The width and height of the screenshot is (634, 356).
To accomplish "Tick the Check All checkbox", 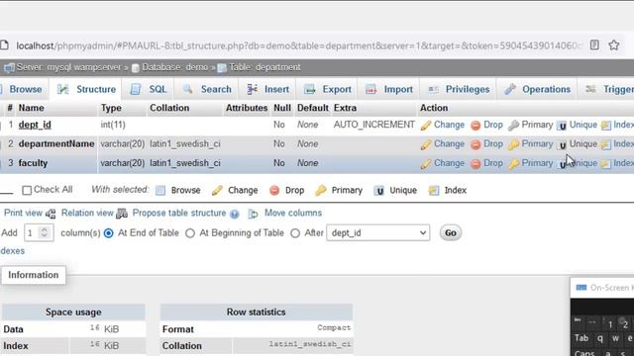I will point(27,190).
